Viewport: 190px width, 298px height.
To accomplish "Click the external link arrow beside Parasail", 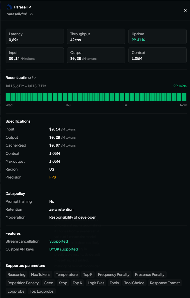I will pos(30,7).
